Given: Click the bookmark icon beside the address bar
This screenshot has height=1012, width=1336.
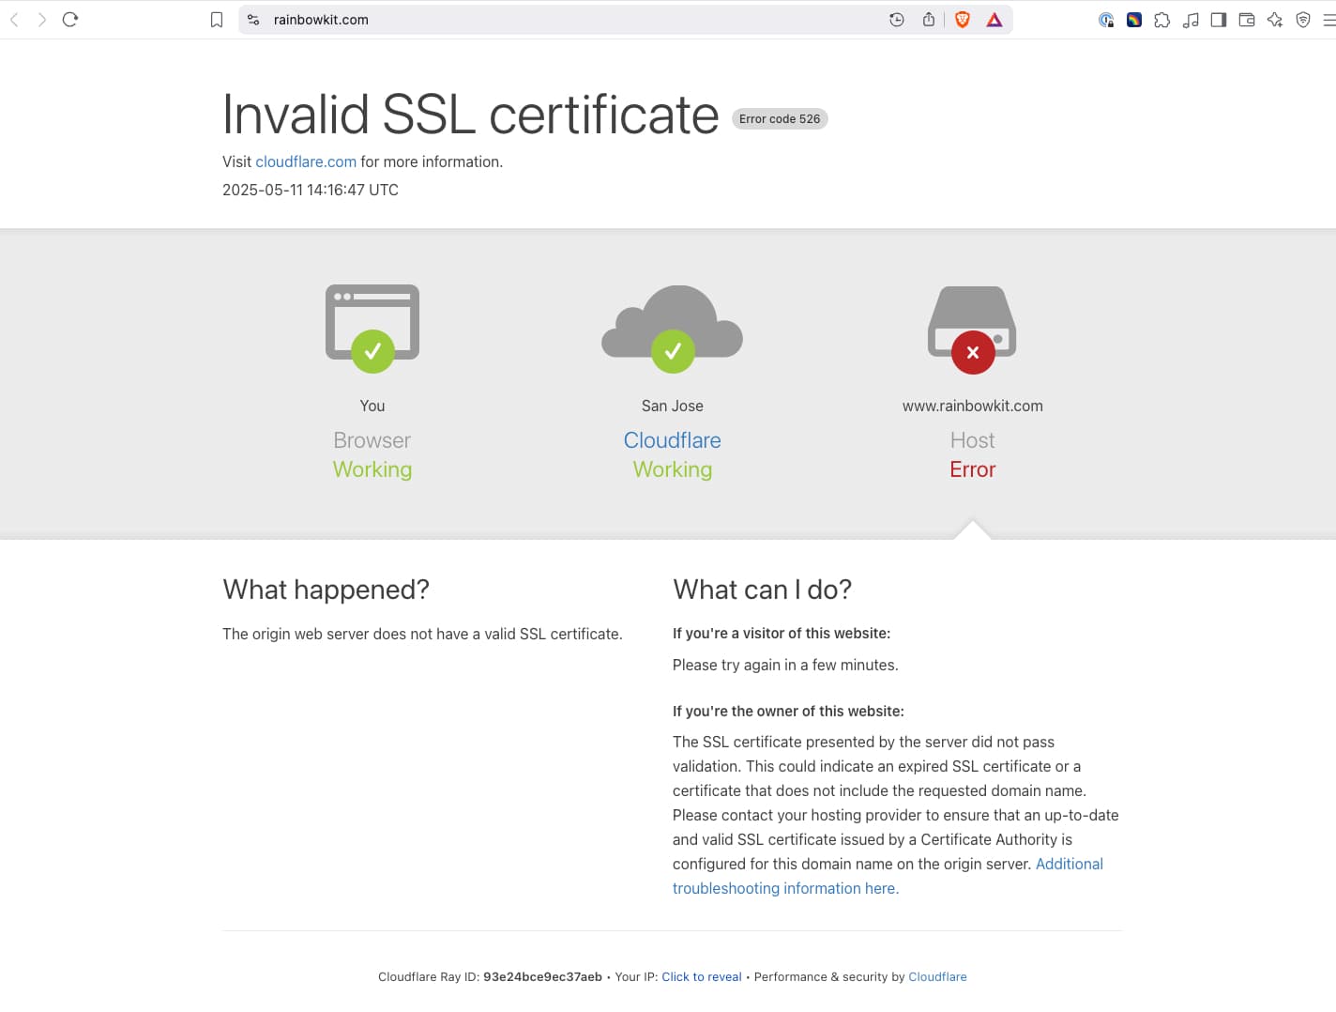Looking at the screenshot, I should [217, 20].
